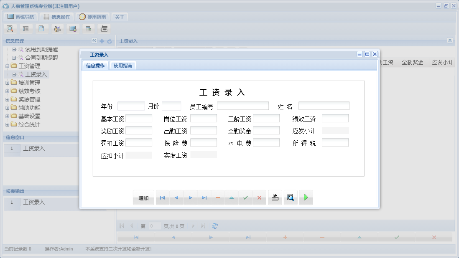This screenshot has width=459, height=258.
Task: Click the refresh icon in the 信息管理 panel
Action: click(x=109, y=41)
